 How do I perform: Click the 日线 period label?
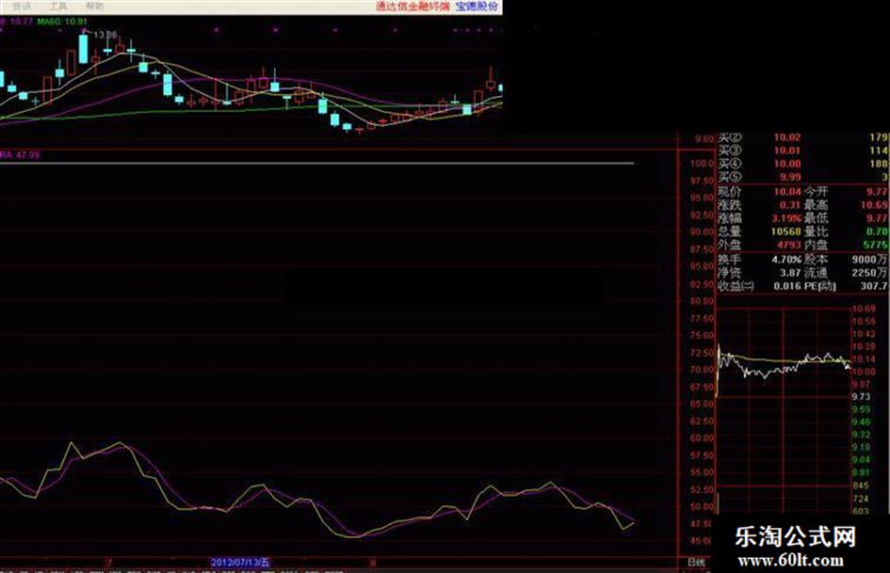click(696, 563)
